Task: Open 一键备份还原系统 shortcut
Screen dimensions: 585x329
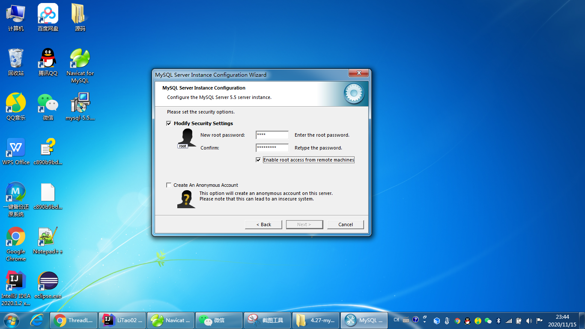Action: [x=16, y=199]
